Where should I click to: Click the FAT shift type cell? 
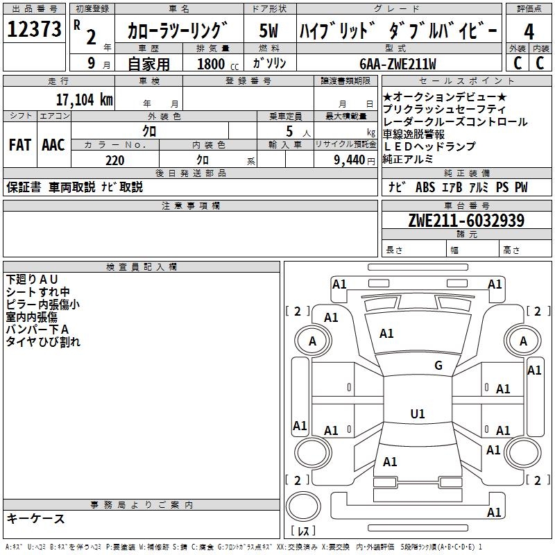[19, 144]
